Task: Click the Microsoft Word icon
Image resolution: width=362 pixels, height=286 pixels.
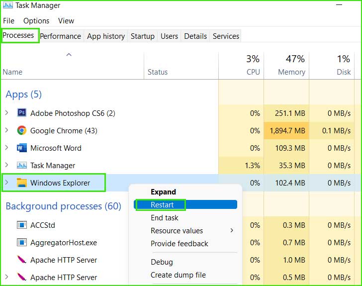Action: [22, 148]
